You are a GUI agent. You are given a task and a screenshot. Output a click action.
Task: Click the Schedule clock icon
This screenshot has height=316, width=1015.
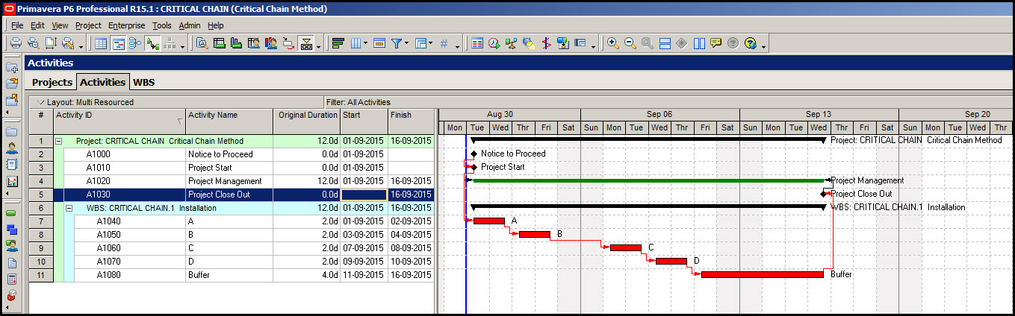click(x=494, y=43)
